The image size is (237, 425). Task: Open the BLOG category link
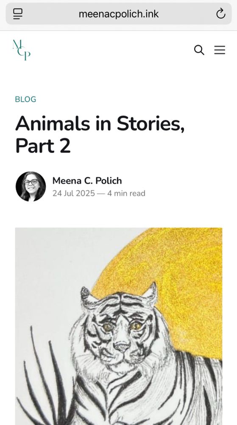tap(25, 99)
